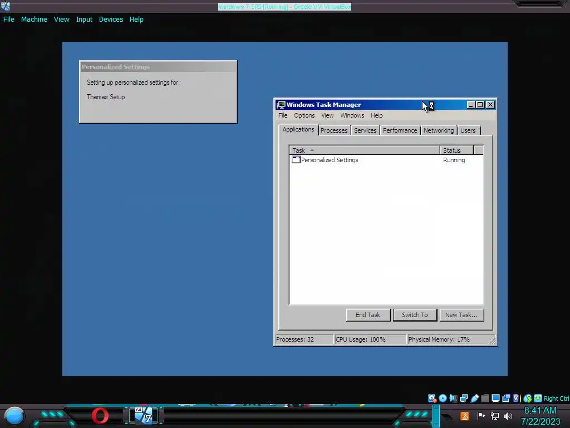Screen dimensions: 570x428
Task: Select the Applications tab
Action: 298,129
